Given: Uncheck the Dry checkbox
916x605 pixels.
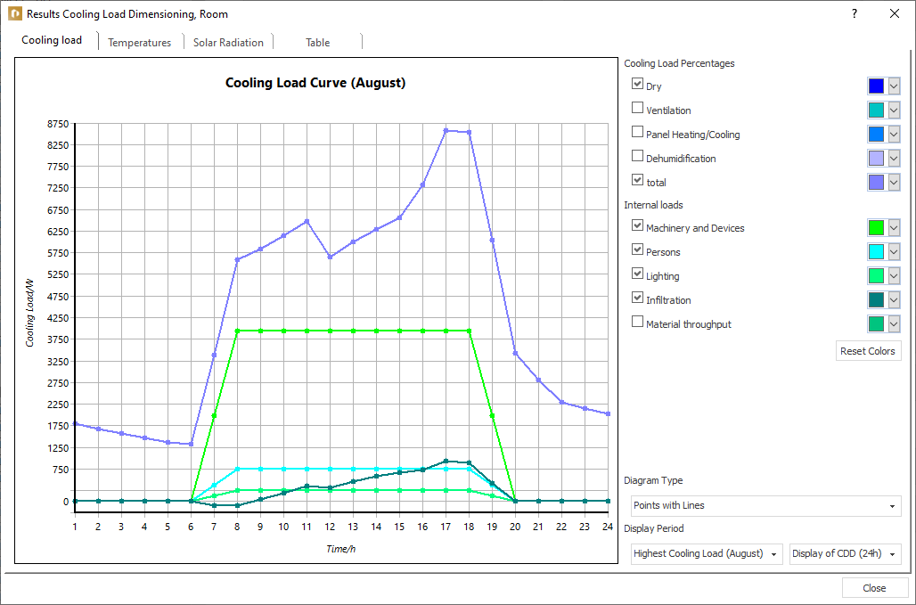Looking at the screenshot, I should click(637, 85).
